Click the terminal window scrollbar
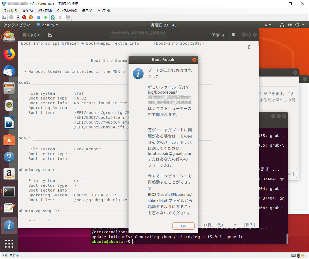Screen dimensions: 309x259 287,238
